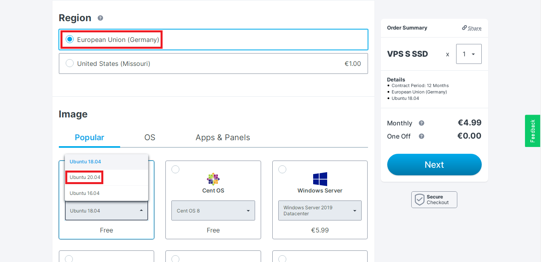Click the Cent OS logo
541x262 pixels.
click(x=213, y=179)
